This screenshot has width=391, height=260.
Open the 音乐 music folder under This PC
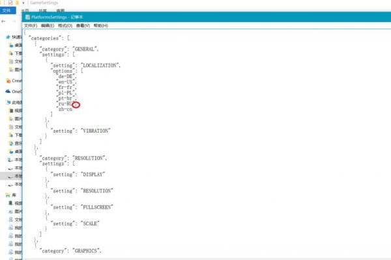point(16,143)
